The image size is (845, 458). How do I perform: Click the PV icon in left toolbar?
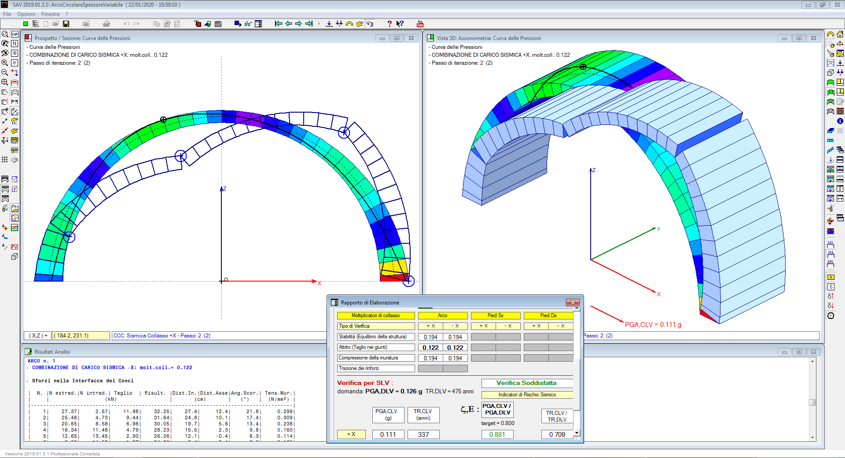15,247
